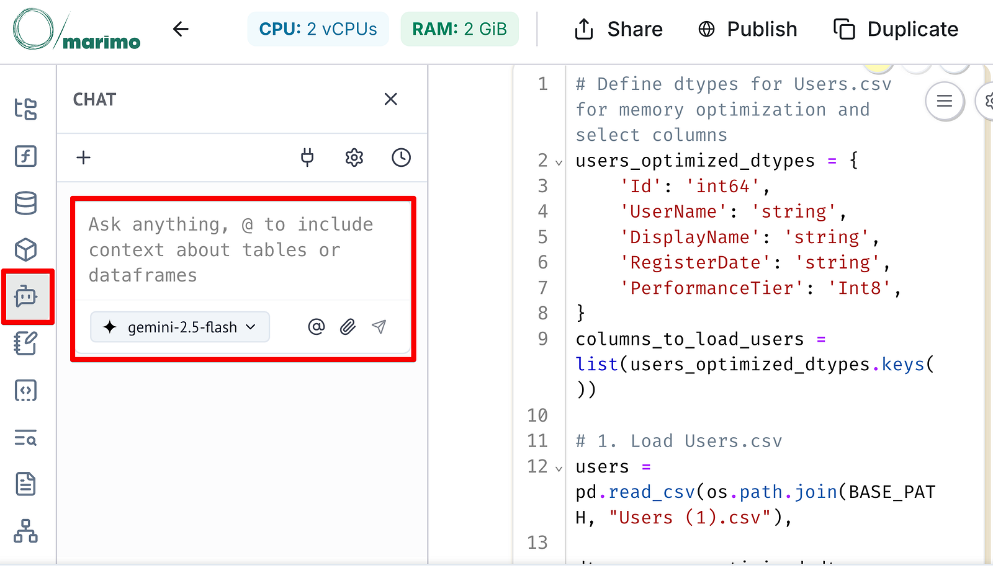Toggle the AI chat robot icon
993x568 pixels.
point(26,296)
